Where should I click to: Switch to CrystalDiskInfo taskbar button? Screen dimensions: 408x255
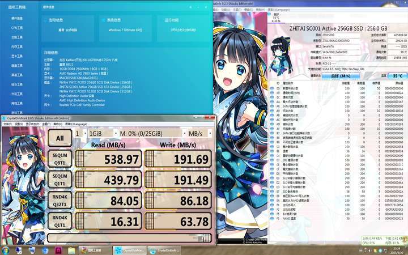point(164,250)
